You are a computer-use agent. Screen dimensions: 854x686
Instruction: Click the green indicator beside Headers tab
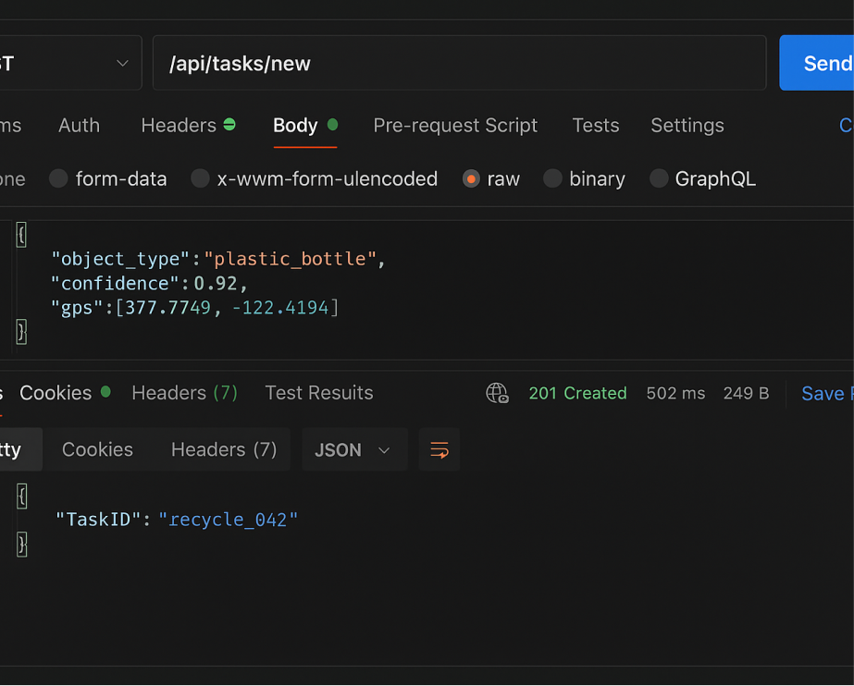(x=229, y=125)
